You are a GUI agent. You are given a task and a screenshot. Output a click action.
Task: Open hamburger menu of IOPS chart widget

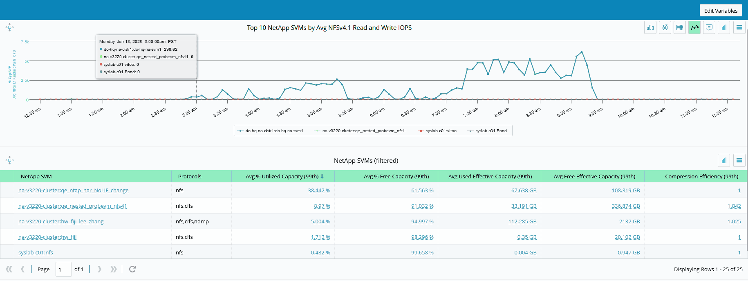tap(739, 27)
